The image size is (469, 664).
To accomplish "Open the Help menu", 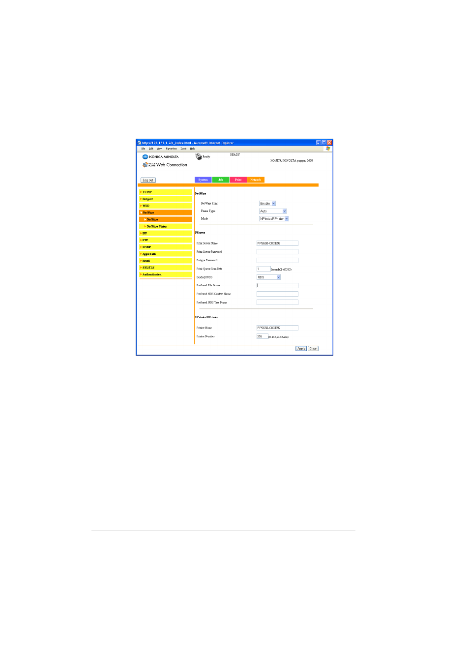I will click(193, 149).
